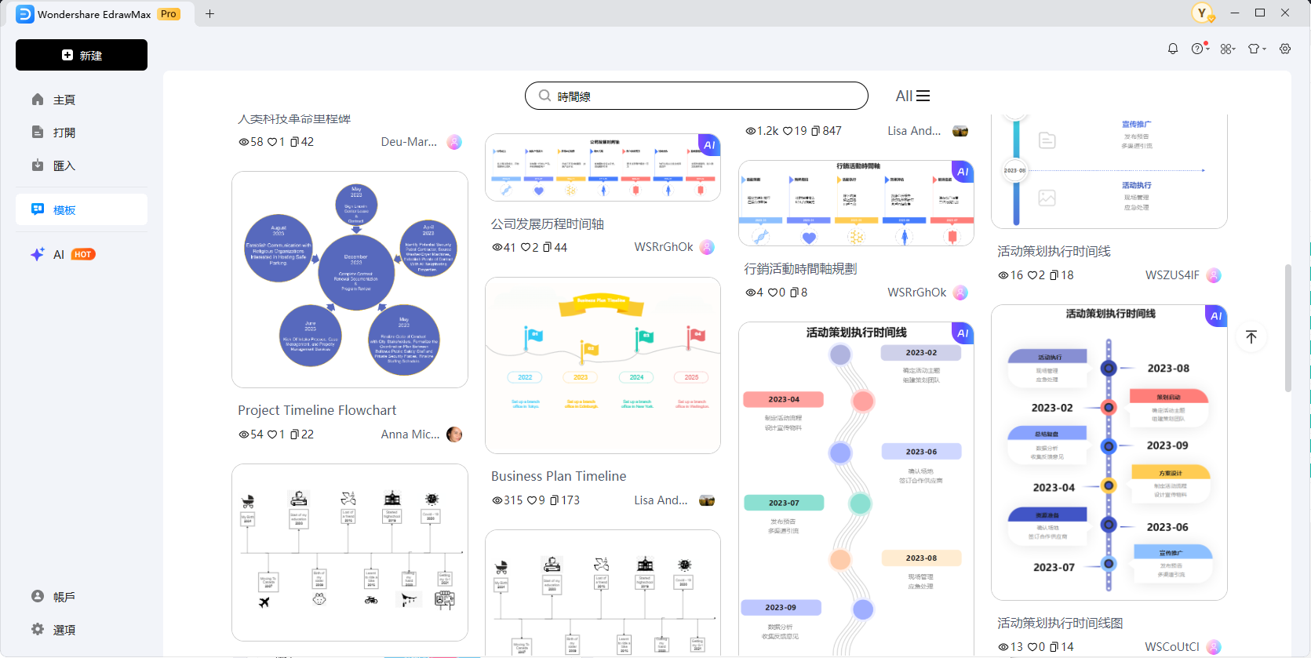
Task: Open the theme shirt icon dropdown
Action: (1256, 49)
